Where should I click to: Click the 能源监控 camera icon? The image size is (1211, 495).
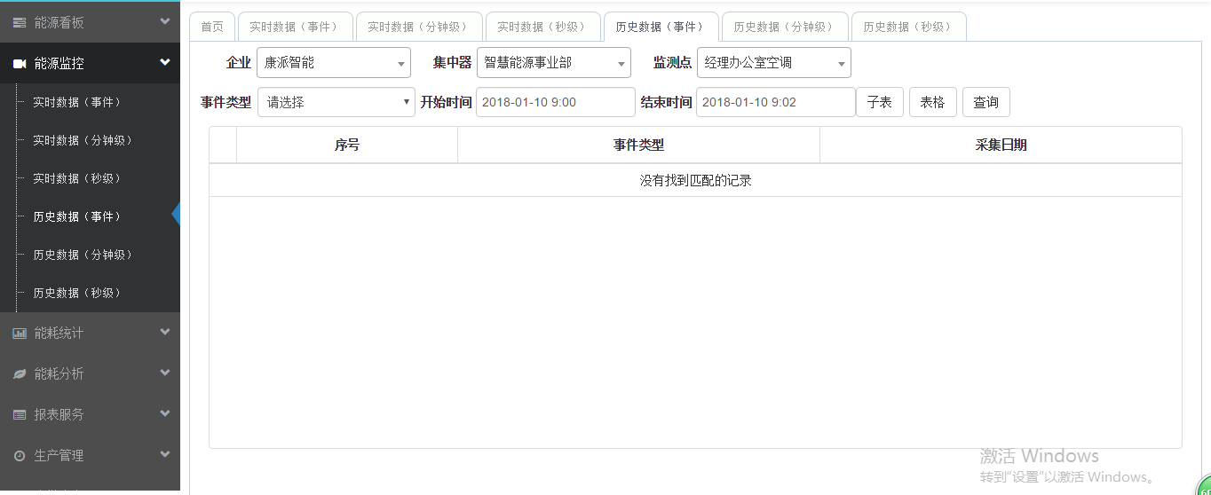tap(19, 64)
